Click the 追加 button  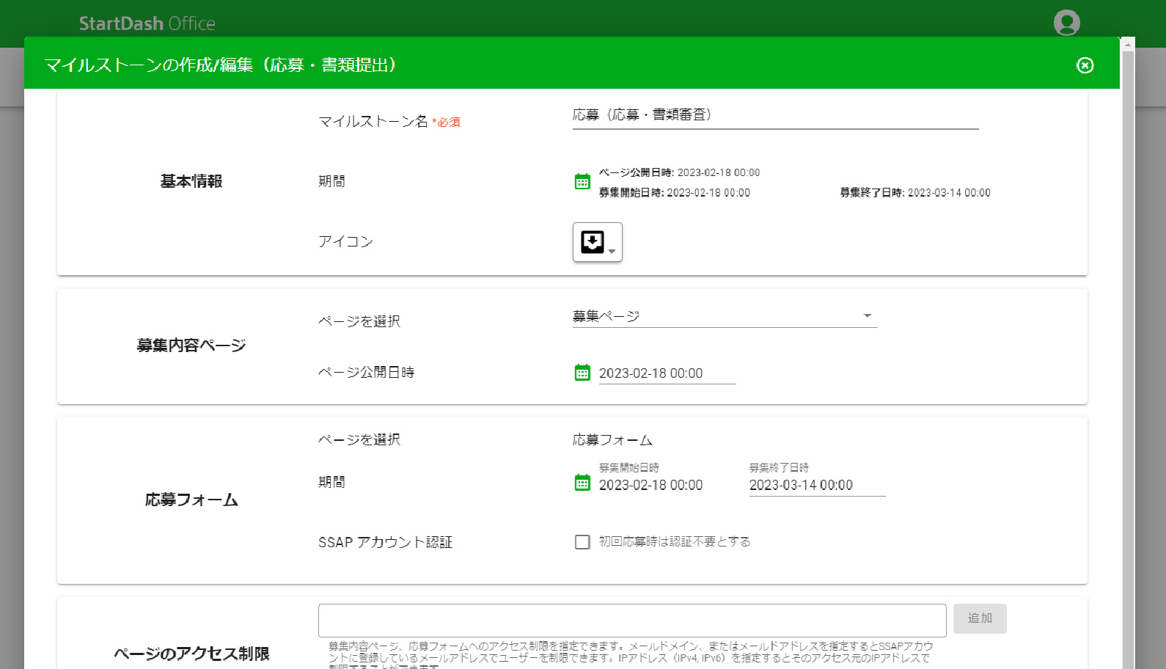[x=980, y=618]
